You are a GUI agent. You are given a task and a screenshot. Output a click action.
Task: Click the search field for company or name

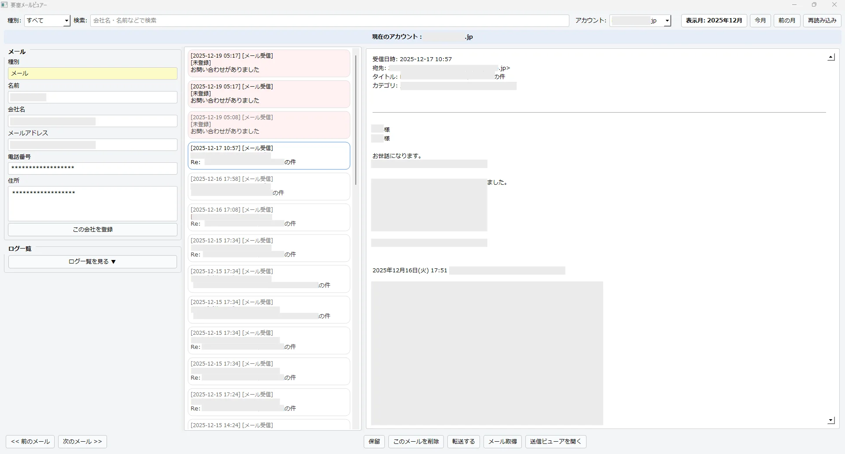point(329,21)
